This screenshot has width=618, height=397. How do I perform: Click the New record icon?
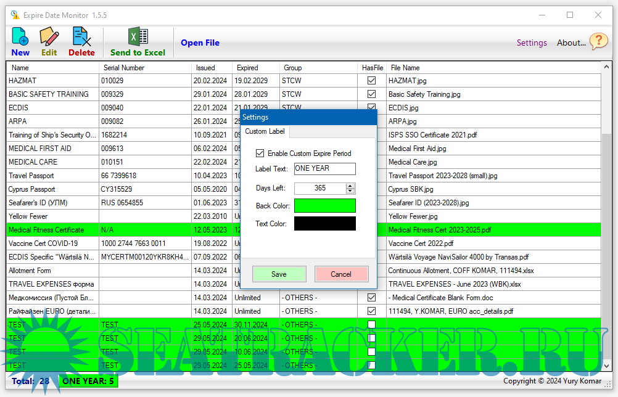pos(20,37)
